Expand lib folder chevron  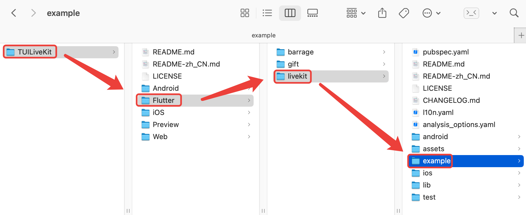519,185
